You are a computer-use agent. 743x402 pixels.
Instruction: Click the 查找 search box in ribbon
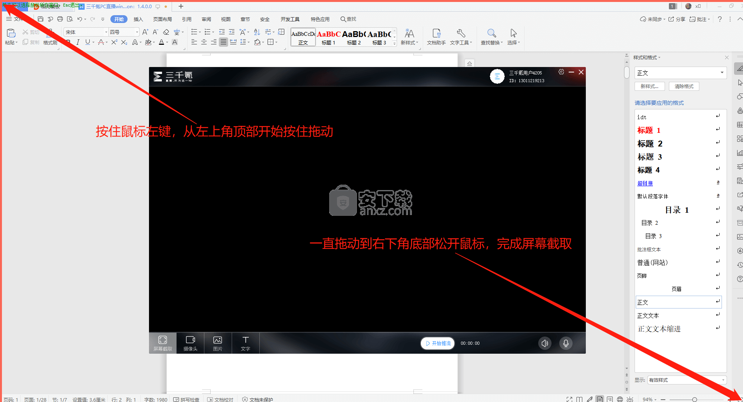(x=348, y=19)
